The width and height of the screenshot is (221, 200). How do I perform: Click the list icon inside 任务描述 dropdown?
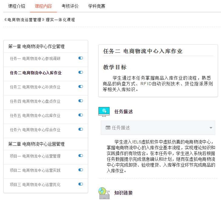pyautogui.click(x=108, y=128)
